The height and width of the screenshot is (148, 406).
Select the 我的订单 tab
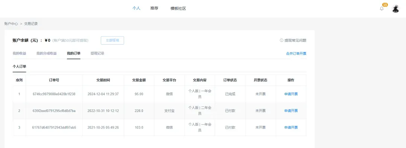click(74, 54)
